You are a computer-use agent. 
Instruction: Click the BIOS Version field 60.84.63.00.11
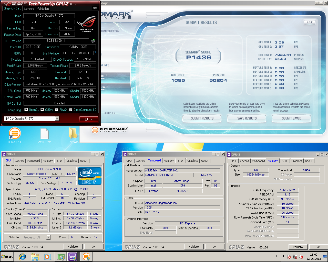[x=56, y=41]
